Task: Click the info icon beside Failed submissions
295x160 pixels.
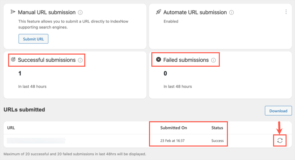Action: click(213, 60)
